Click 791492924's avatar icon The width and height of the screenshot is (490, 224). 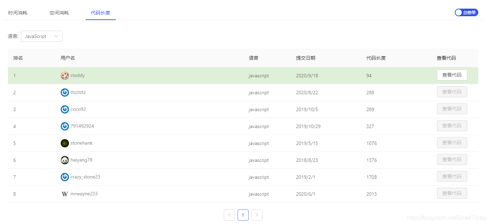64,126
